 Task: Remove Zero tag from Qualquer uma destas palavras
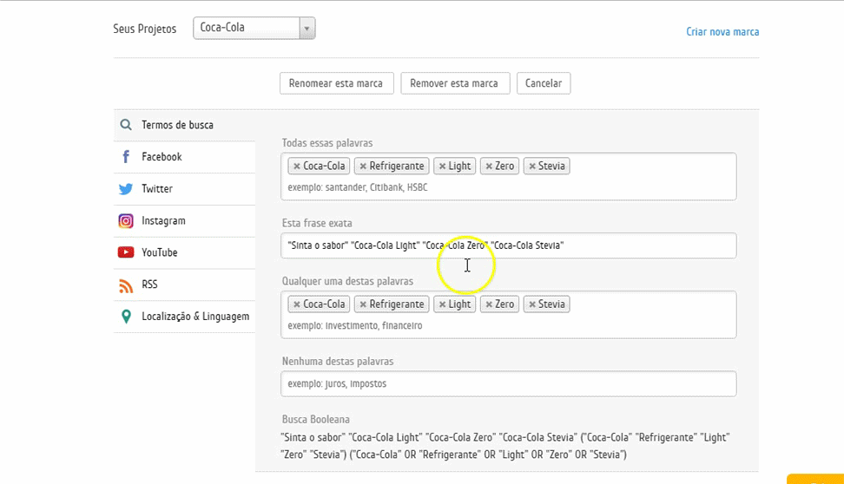click(x=489, y=304)
